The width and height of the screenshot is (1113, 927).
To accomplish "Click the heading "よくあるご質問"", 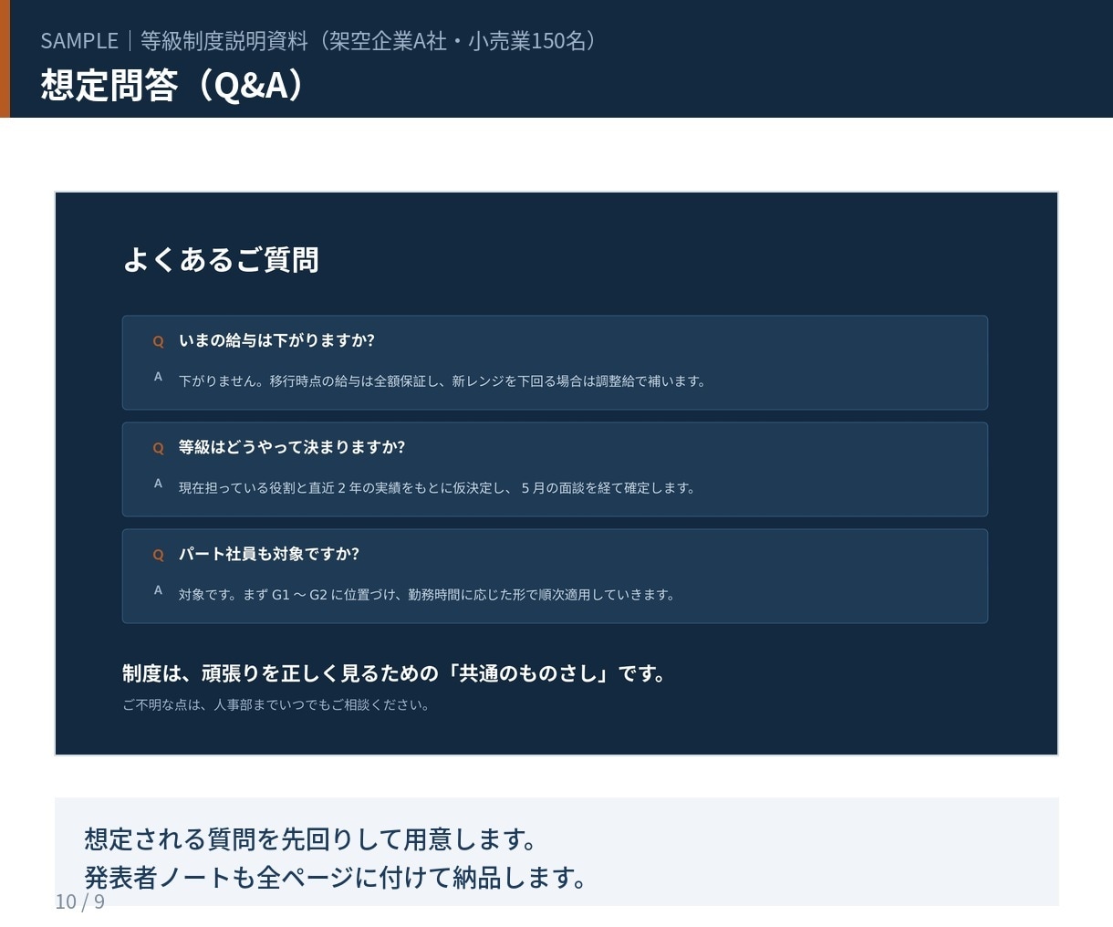I will [221, 260].
